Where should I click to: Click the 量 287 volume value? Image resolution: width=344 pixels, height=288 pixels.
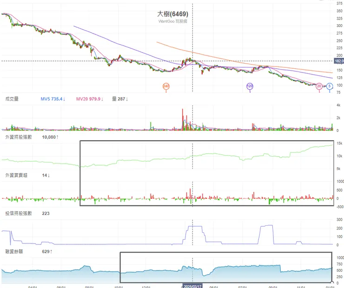[x=120, y=99]
